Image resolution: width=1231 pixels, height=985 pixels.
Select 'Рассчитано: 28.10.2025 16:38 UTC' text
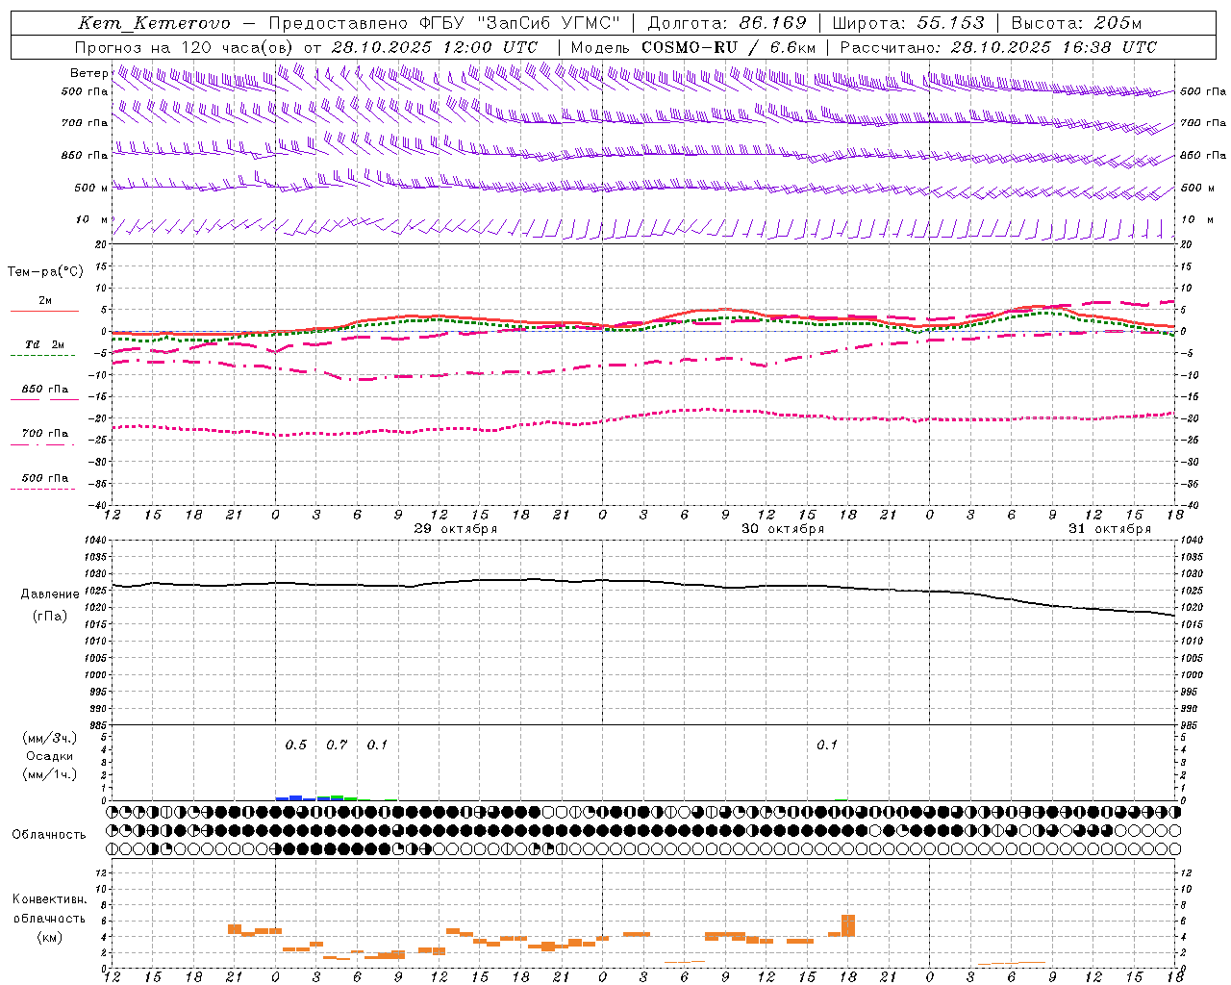point(998,47)
